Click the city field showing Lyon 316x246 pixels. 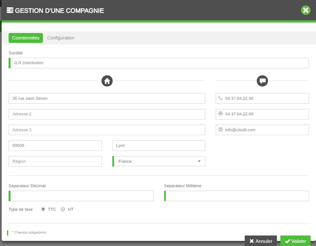158,145
